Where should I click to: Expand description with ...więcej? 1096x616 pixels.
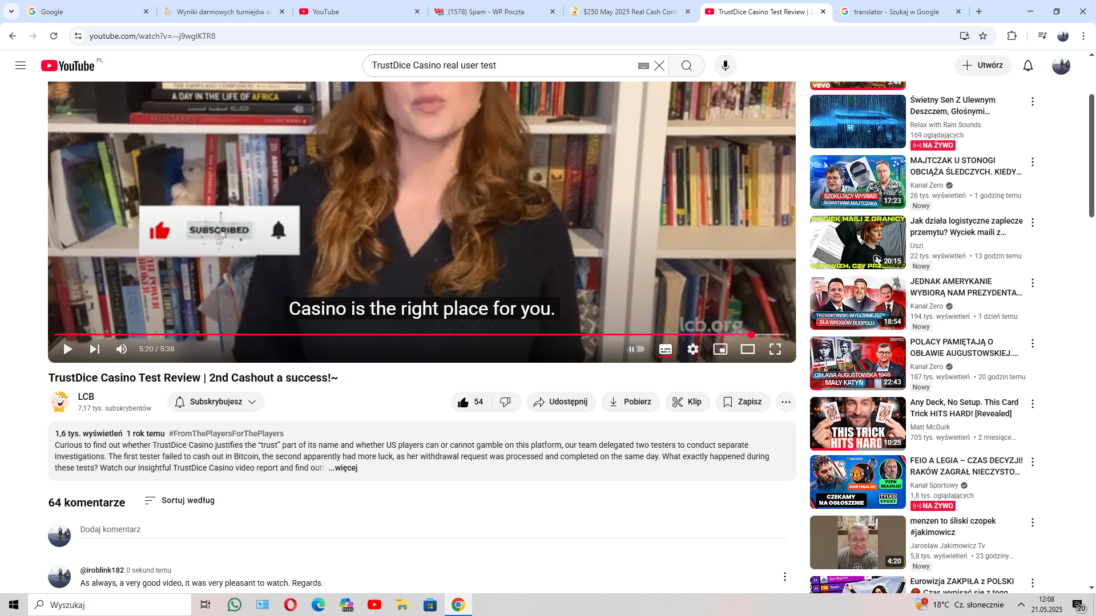tap(343, 468)
